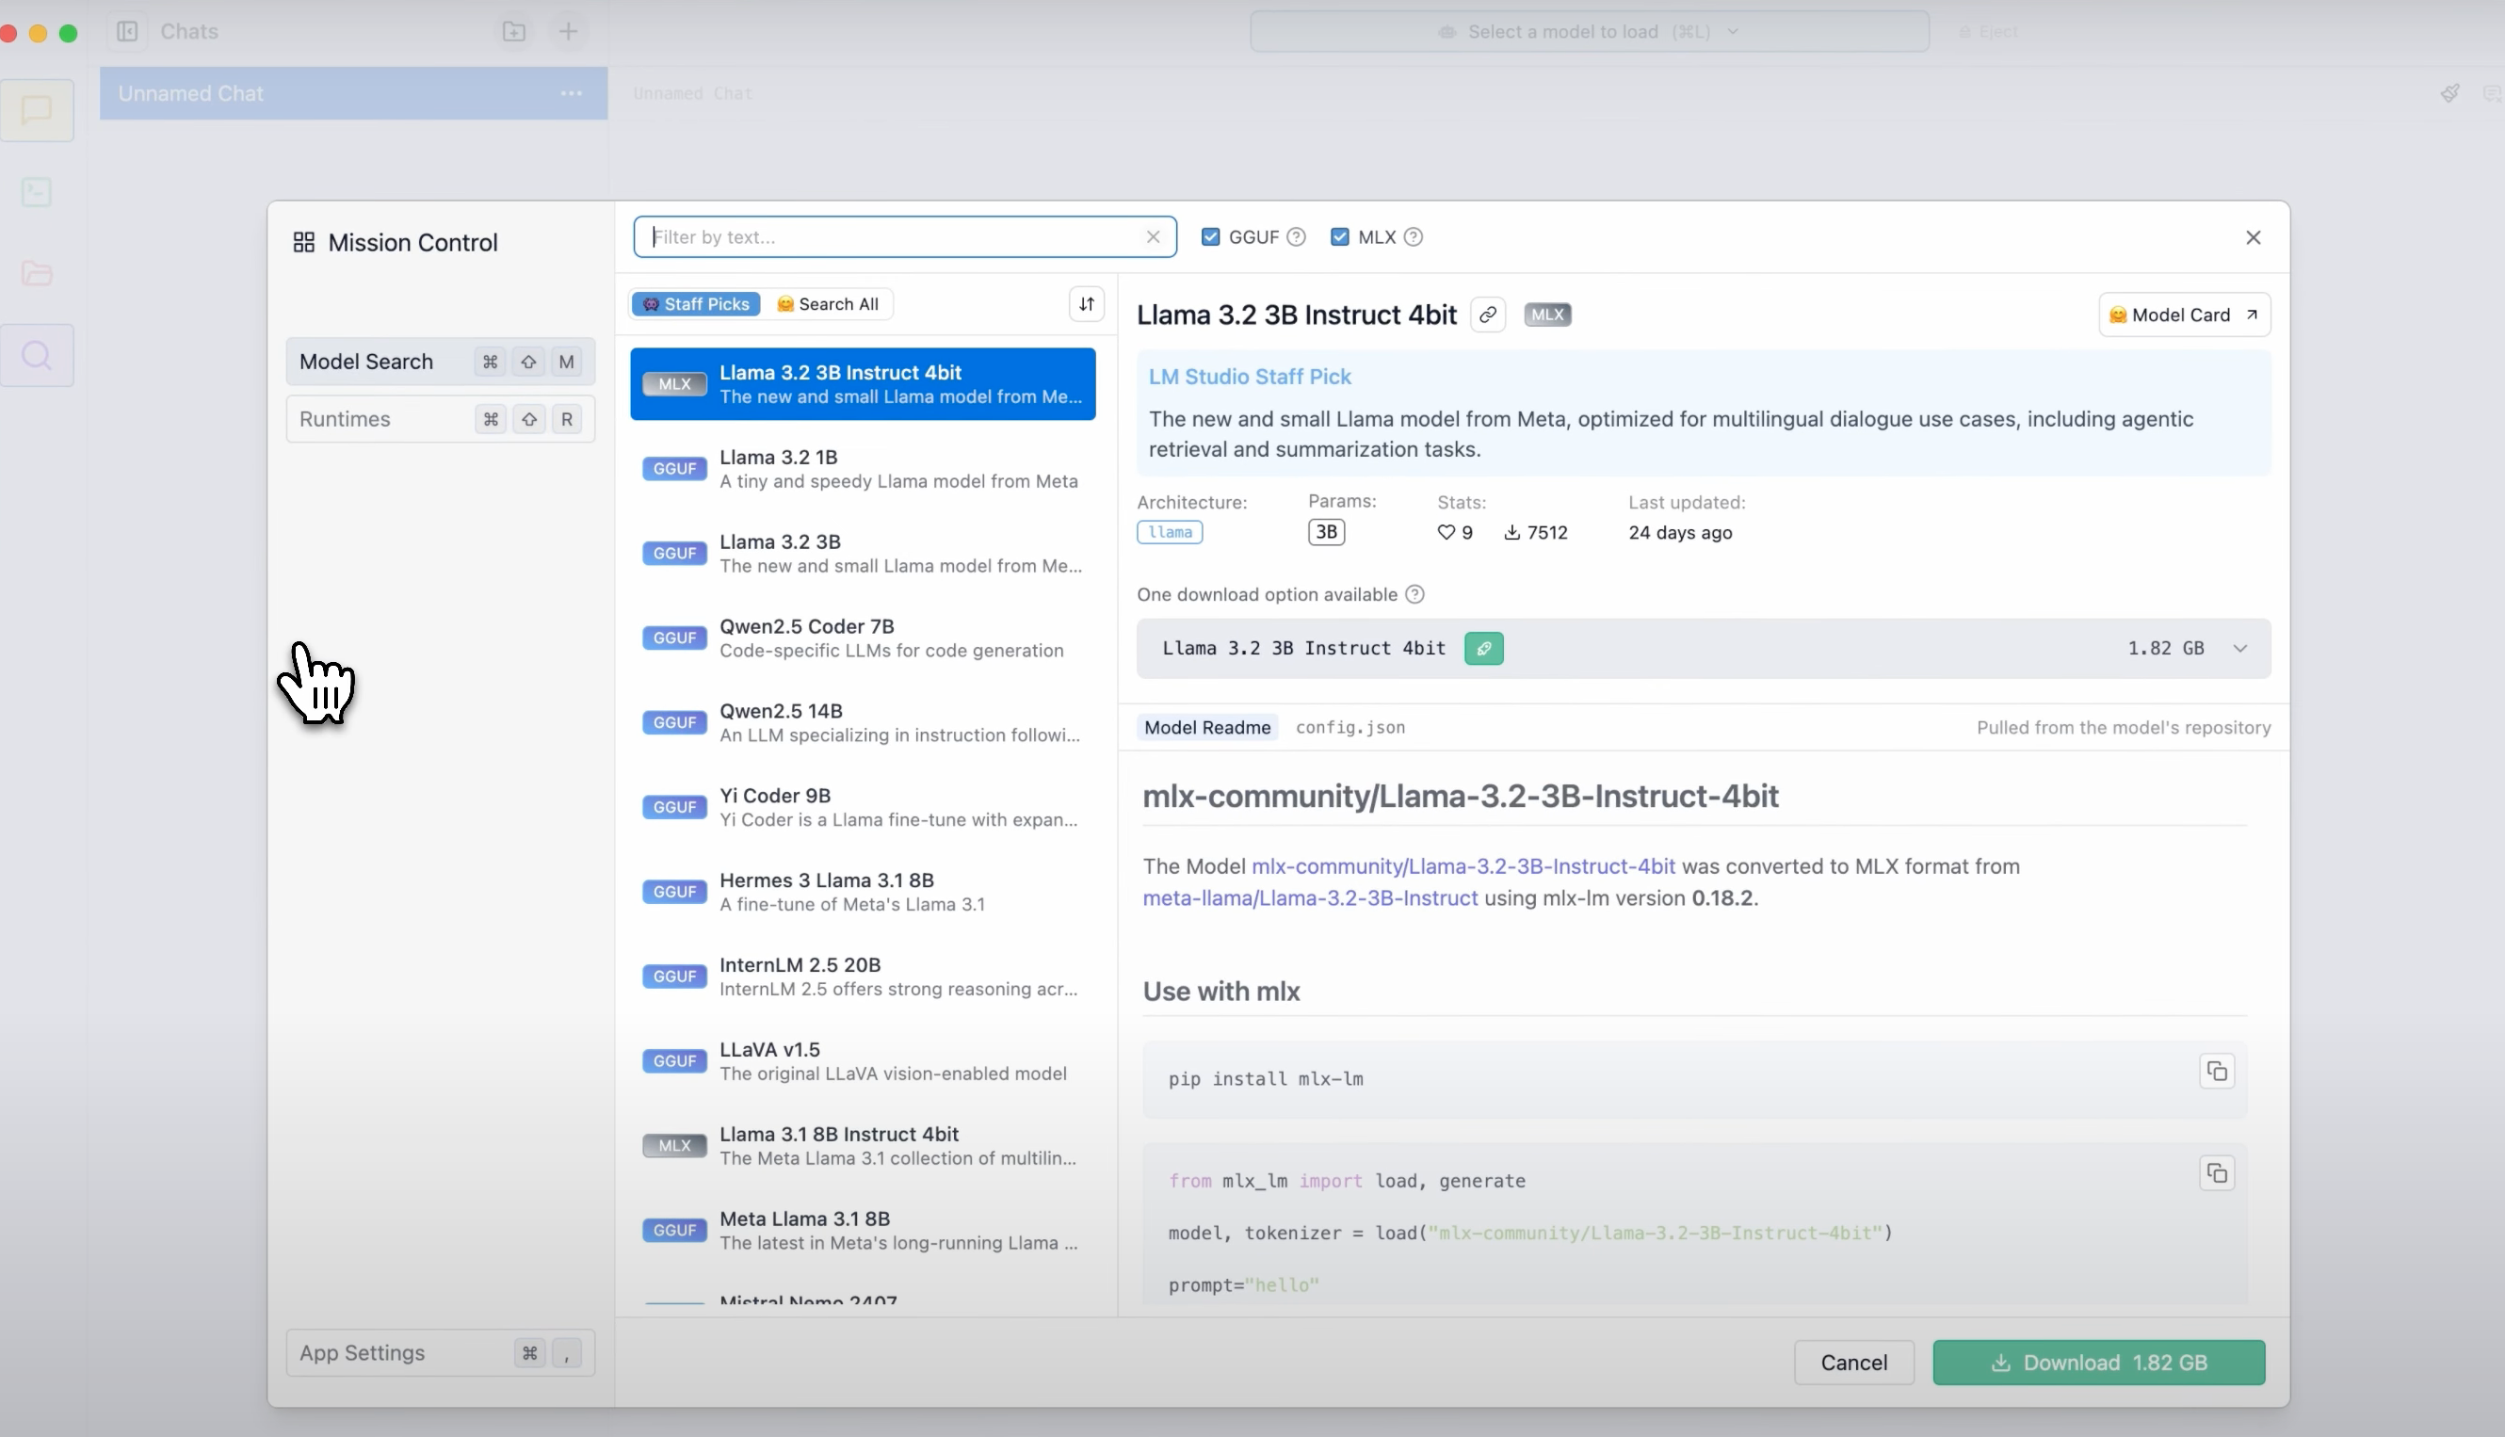
Task: Click the Eject button
Action: 1989,32
